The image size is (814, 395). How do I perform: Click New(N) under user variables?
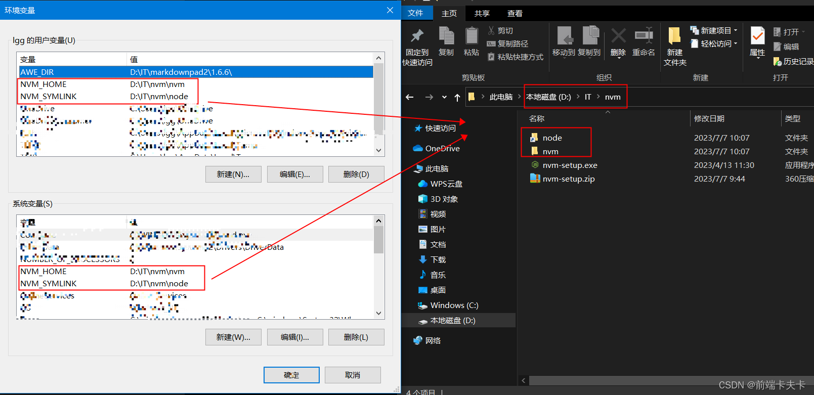(x=233, y=174)
